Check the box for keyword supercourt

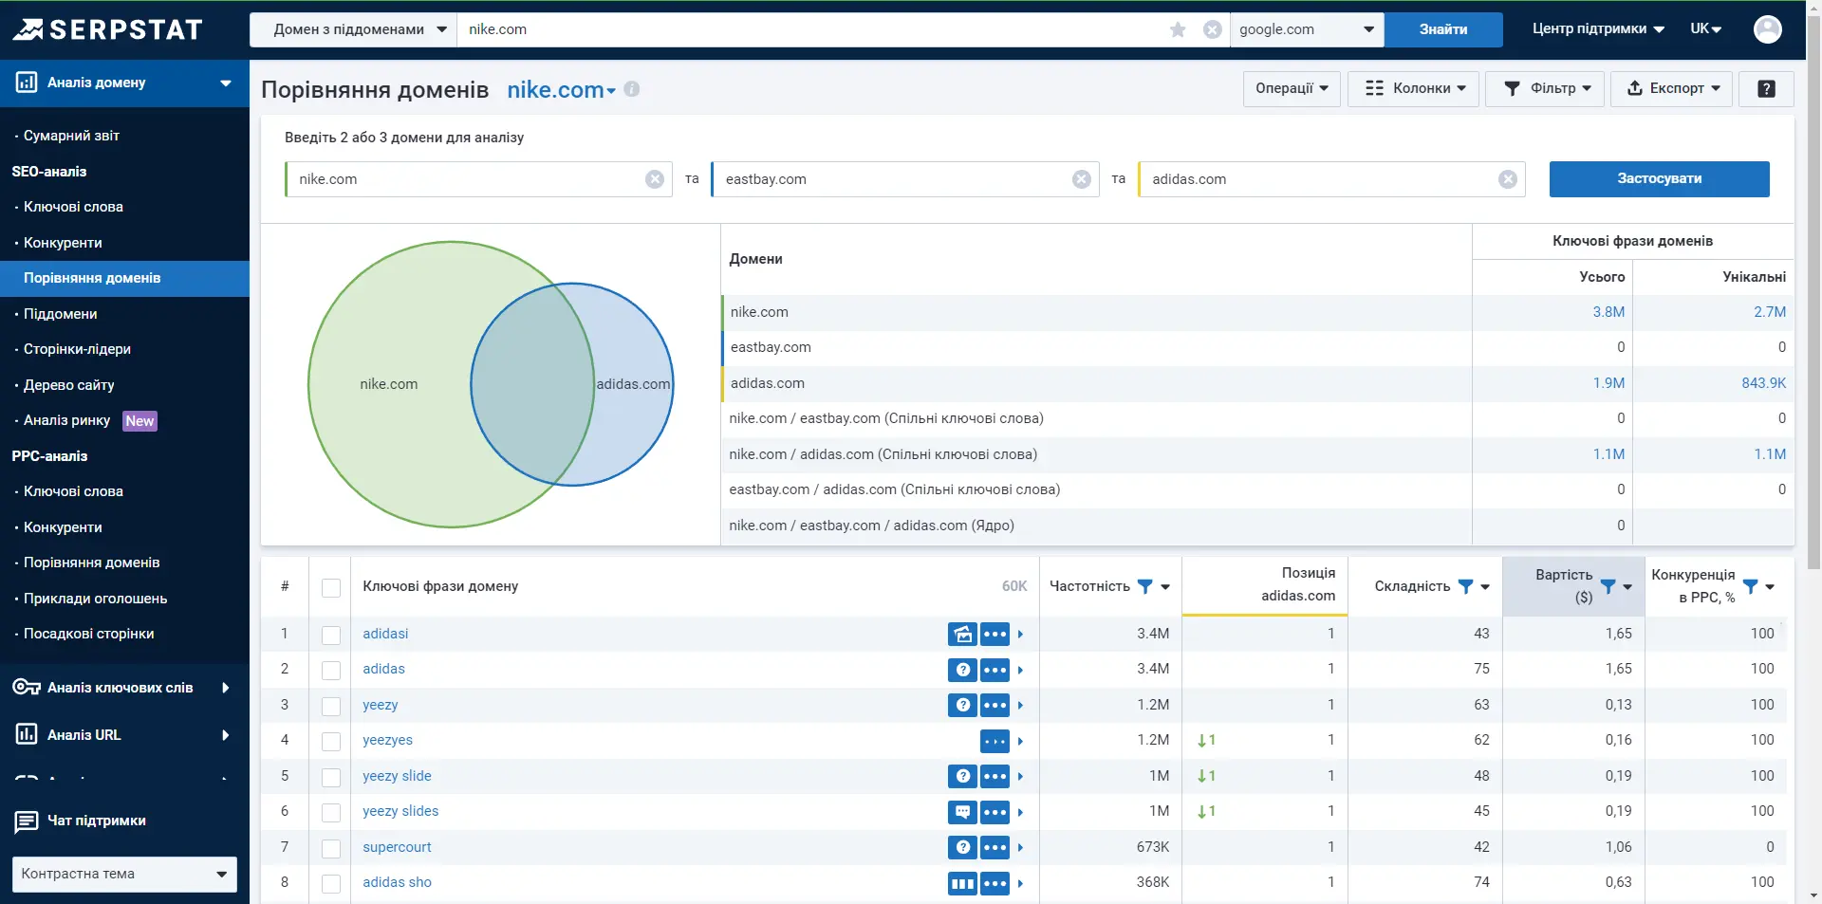[331, 848]
